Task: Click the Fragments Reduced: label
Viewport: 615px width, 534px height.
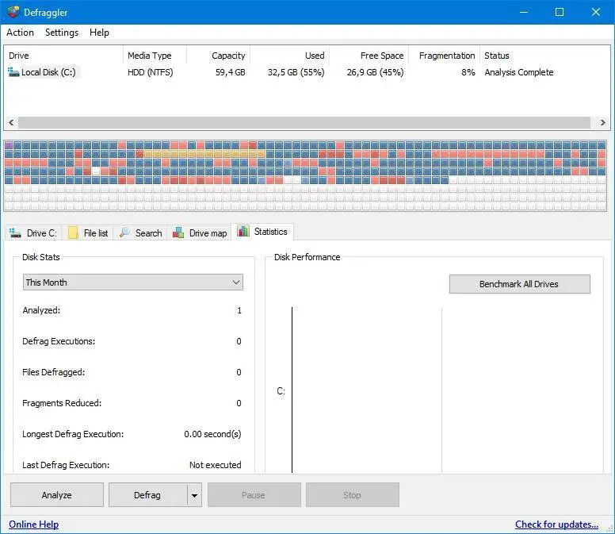Action: click(62, 403)
